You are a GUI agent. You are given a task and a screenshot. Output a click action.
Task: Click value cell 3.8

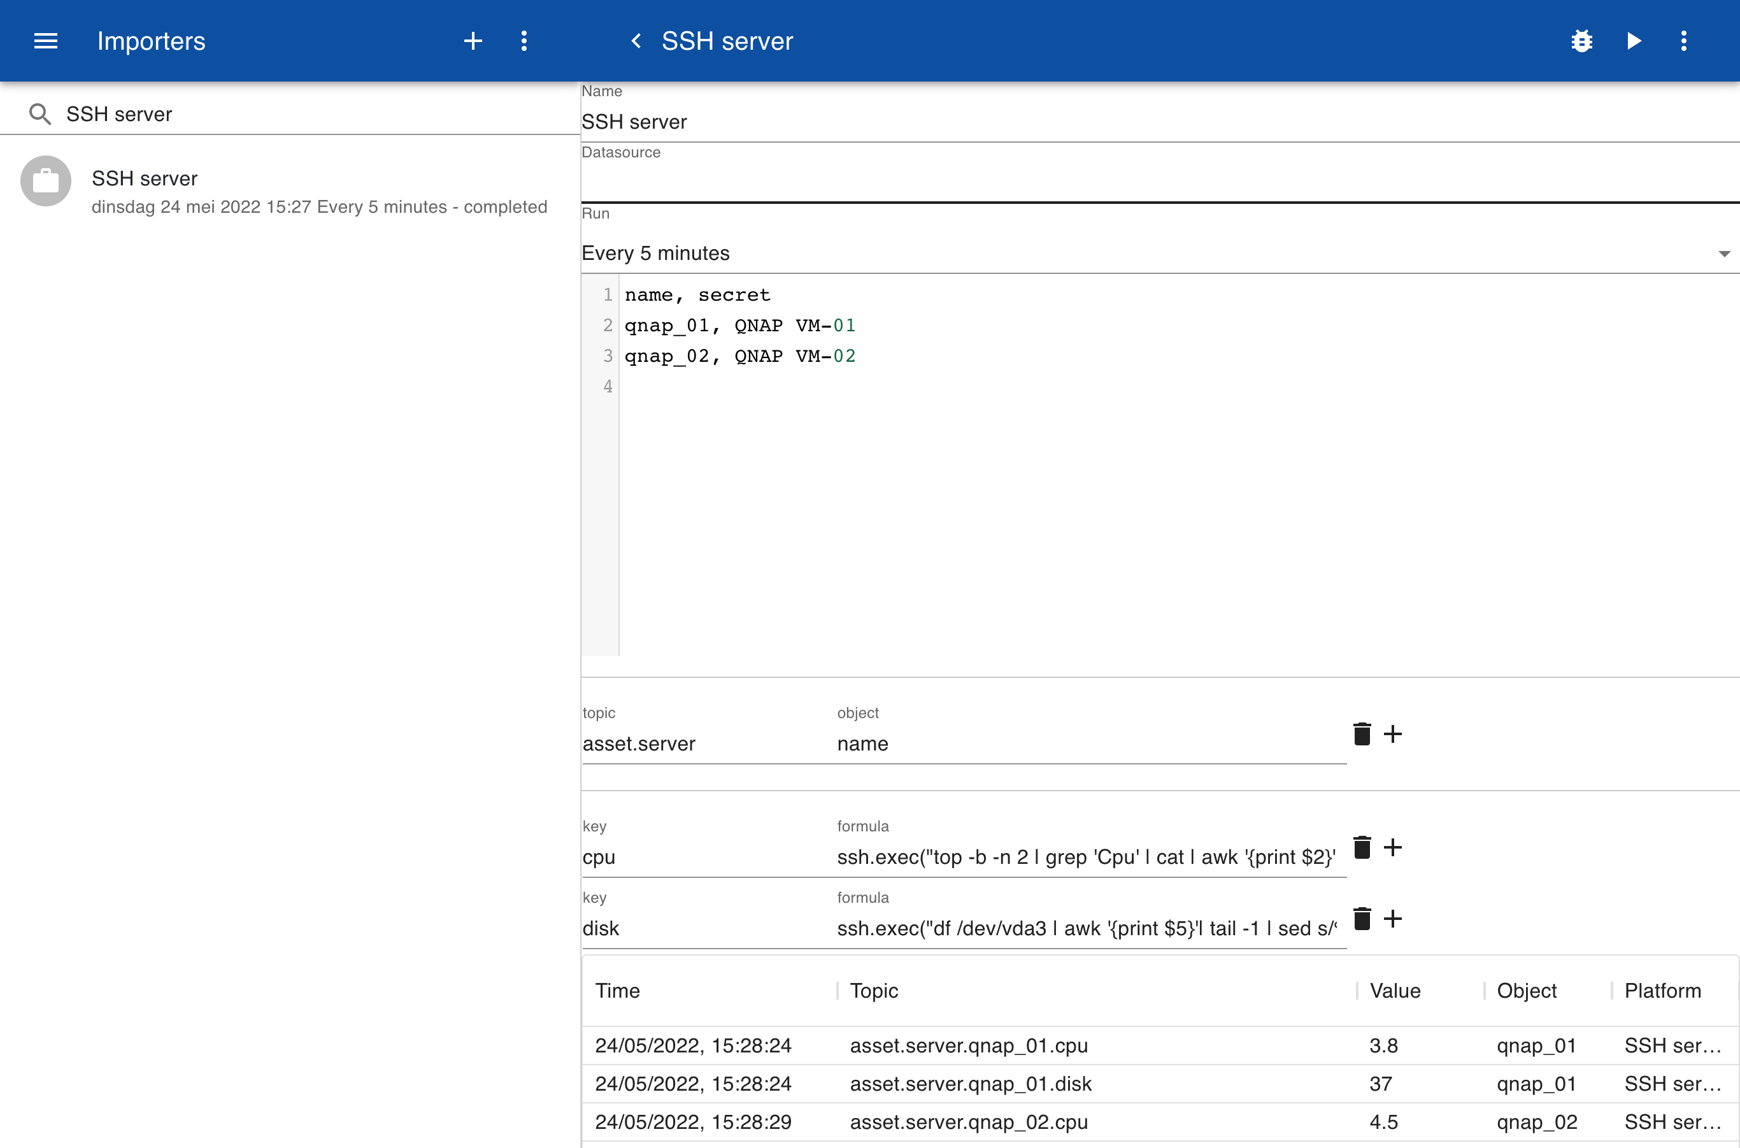(x=1383, y=1045)
